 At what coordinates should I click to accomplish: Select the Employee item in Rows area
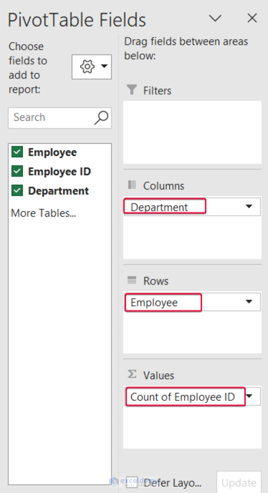click(x=192, y=302)
